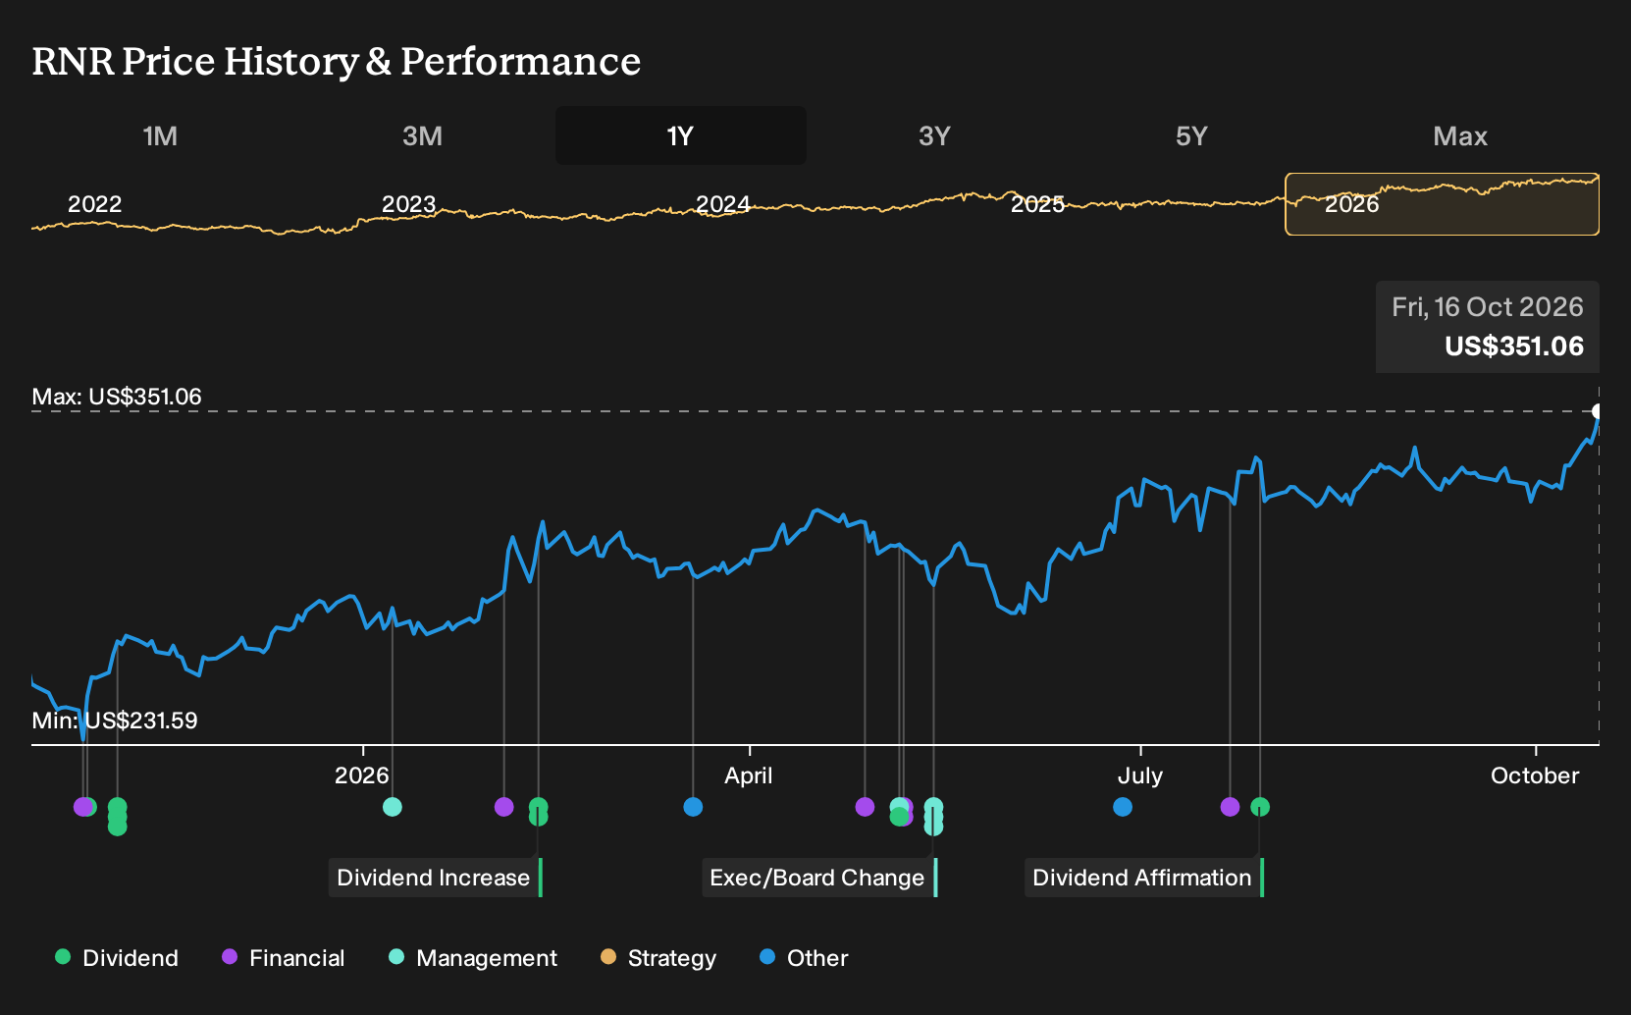Click the green Dividend Affirmation event dot
This screenshot has width=1631, height=1015.
[1260, 807]
